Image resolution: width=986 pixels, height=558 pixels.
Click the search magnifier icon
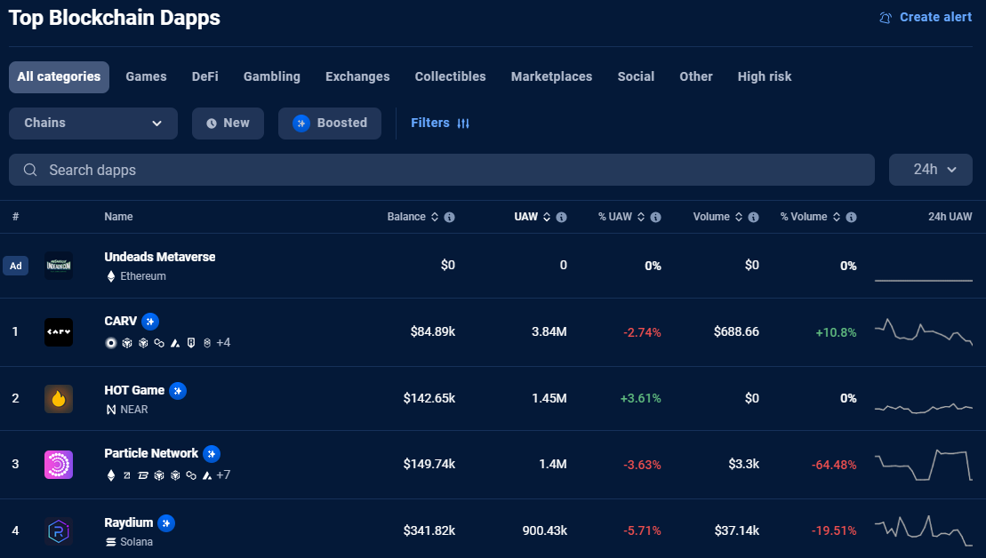click(30, 170)
